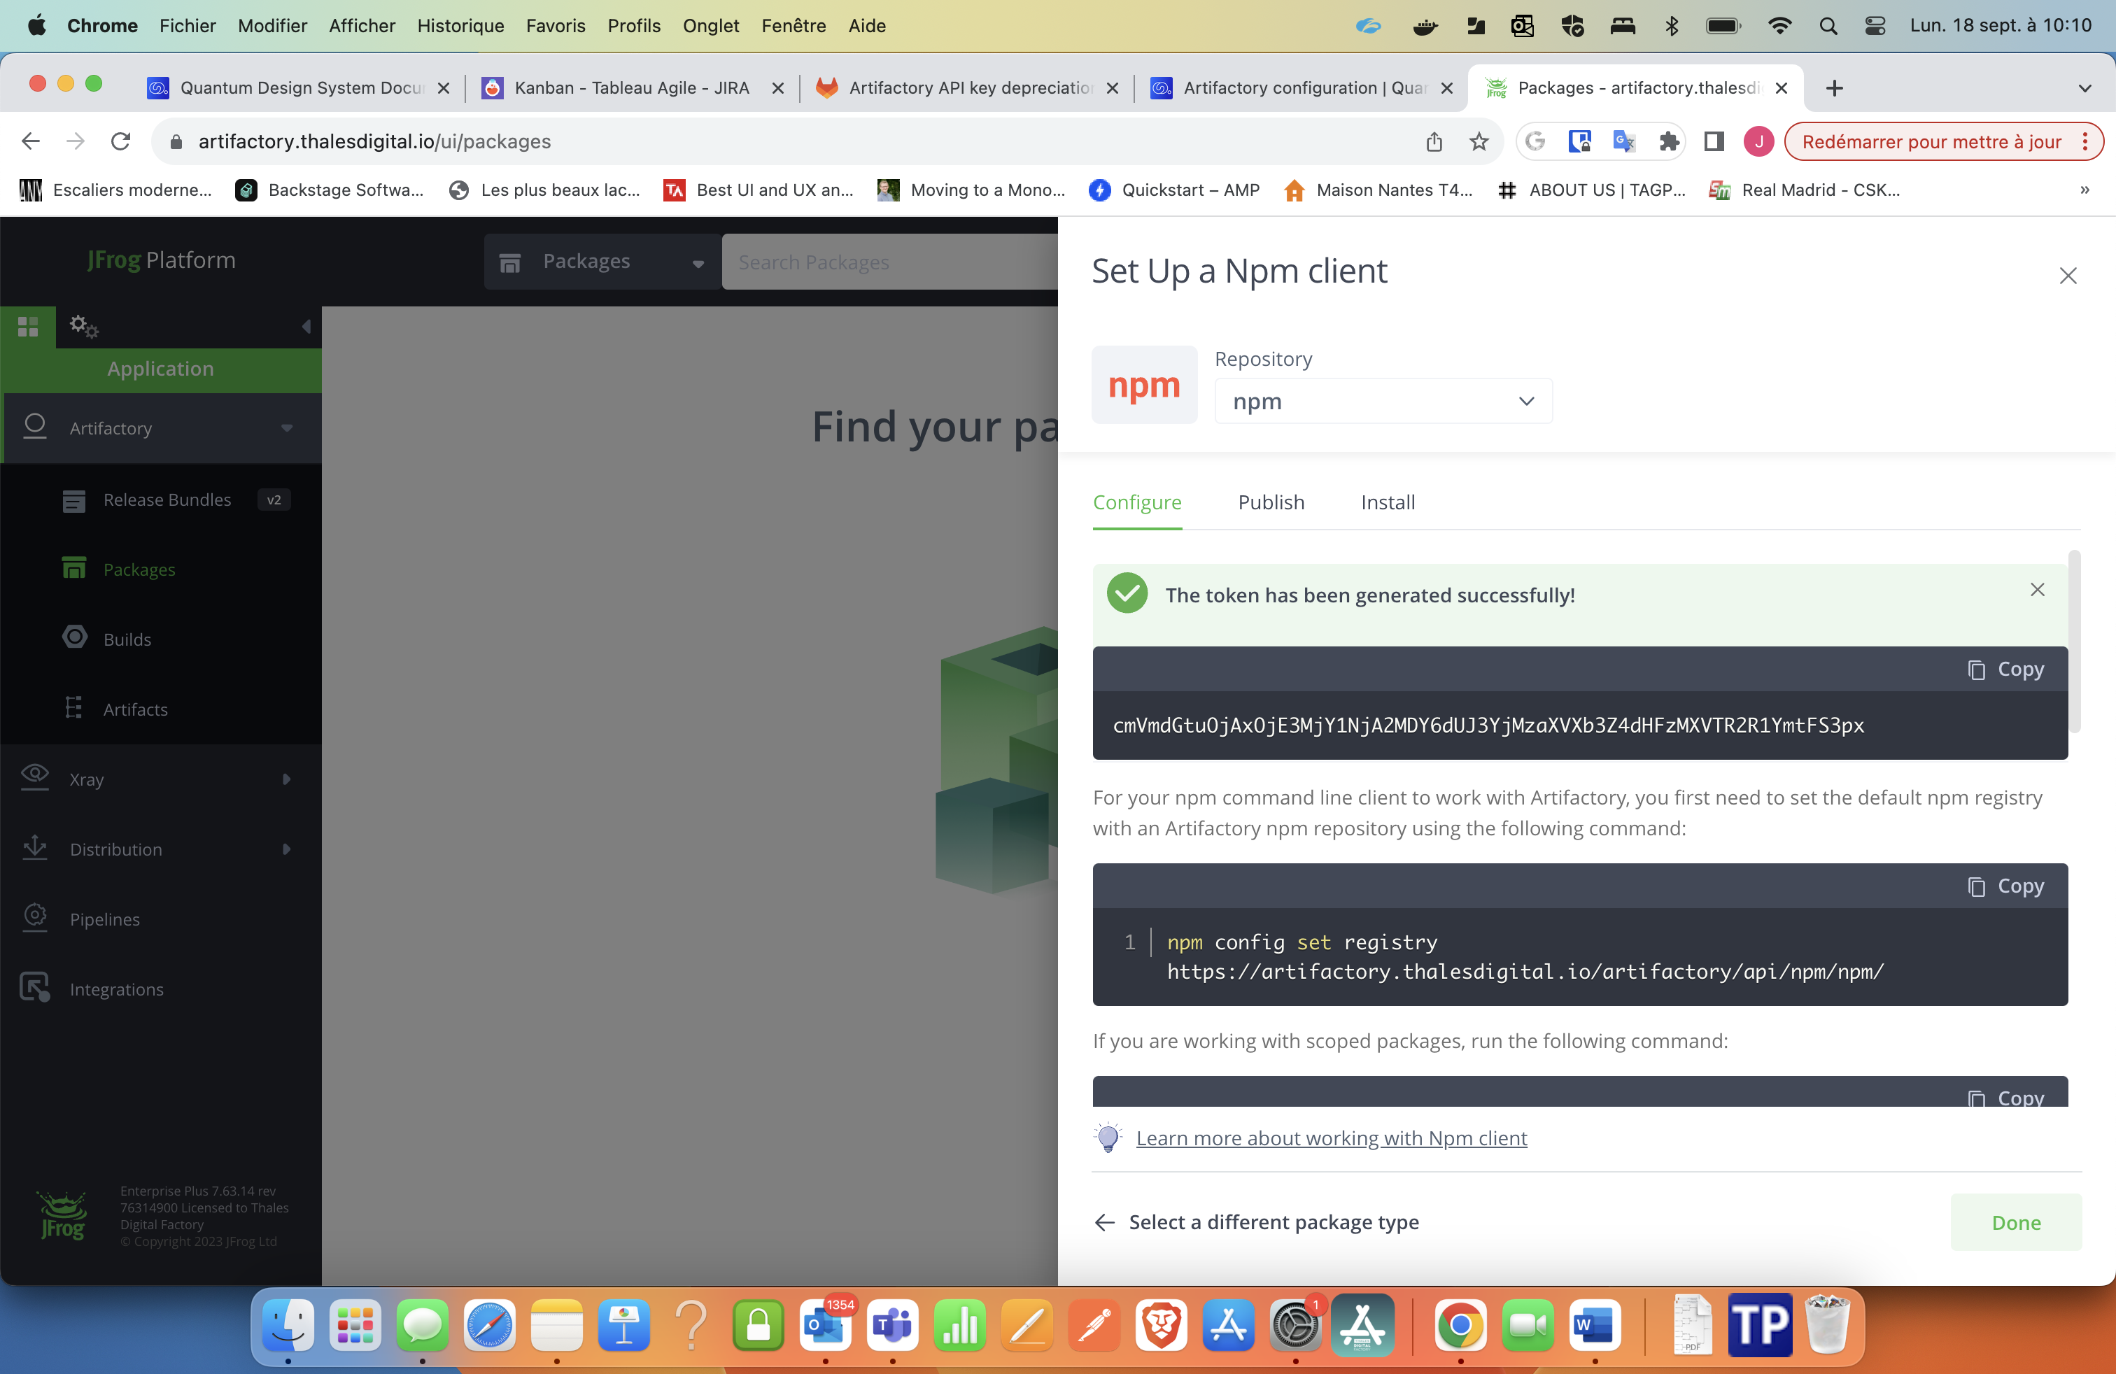Click the Done button
Screen dimensions: 2116x1374
coord(2015,1222)
